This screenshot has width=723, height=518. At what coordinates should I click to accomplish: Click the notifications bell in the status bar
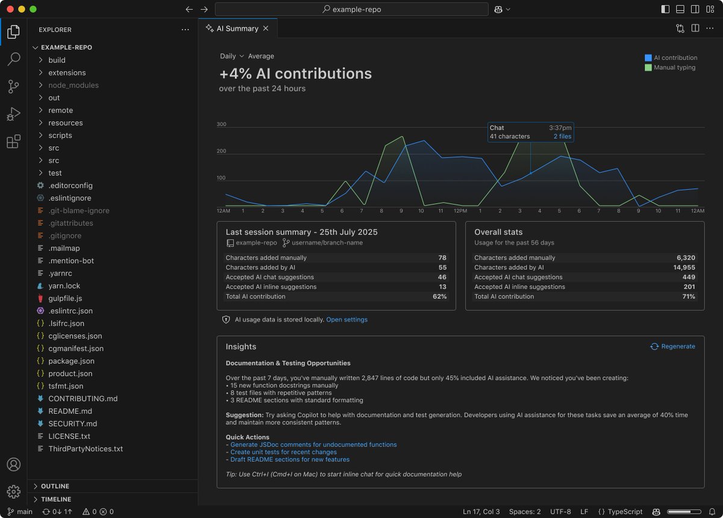(712, 511)
